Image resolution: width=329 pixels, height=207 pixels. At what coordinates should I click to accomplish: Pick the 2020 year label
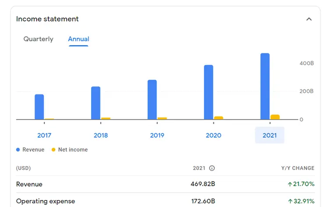click(213, 136)
